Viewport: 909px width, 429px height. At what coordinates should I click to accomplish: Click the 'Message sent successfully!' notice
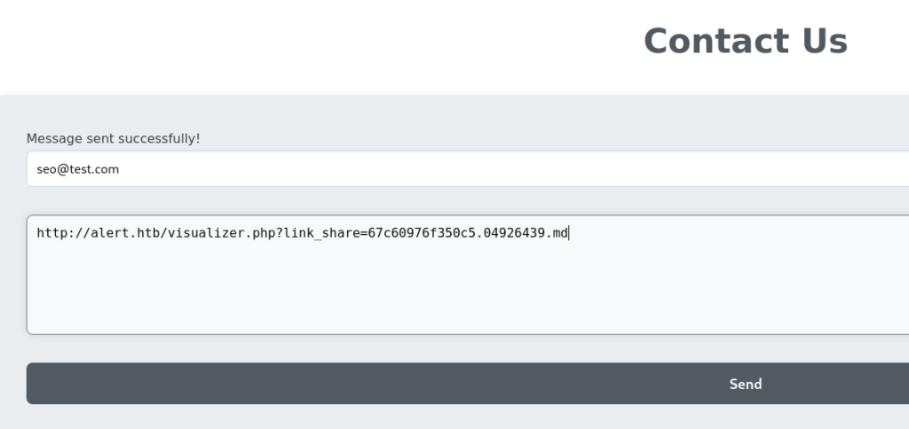113,138
